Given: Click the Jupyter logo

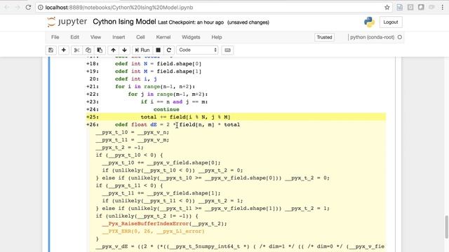Looking at the screenshot, I should click(67, 22).
